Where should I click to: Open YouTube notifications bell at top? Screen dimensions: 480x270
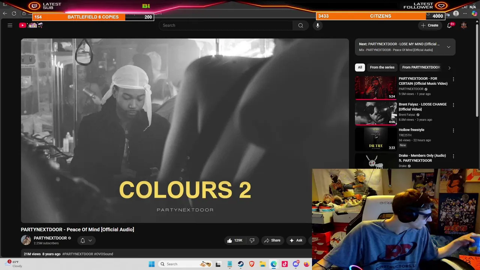tap(449, 25)
